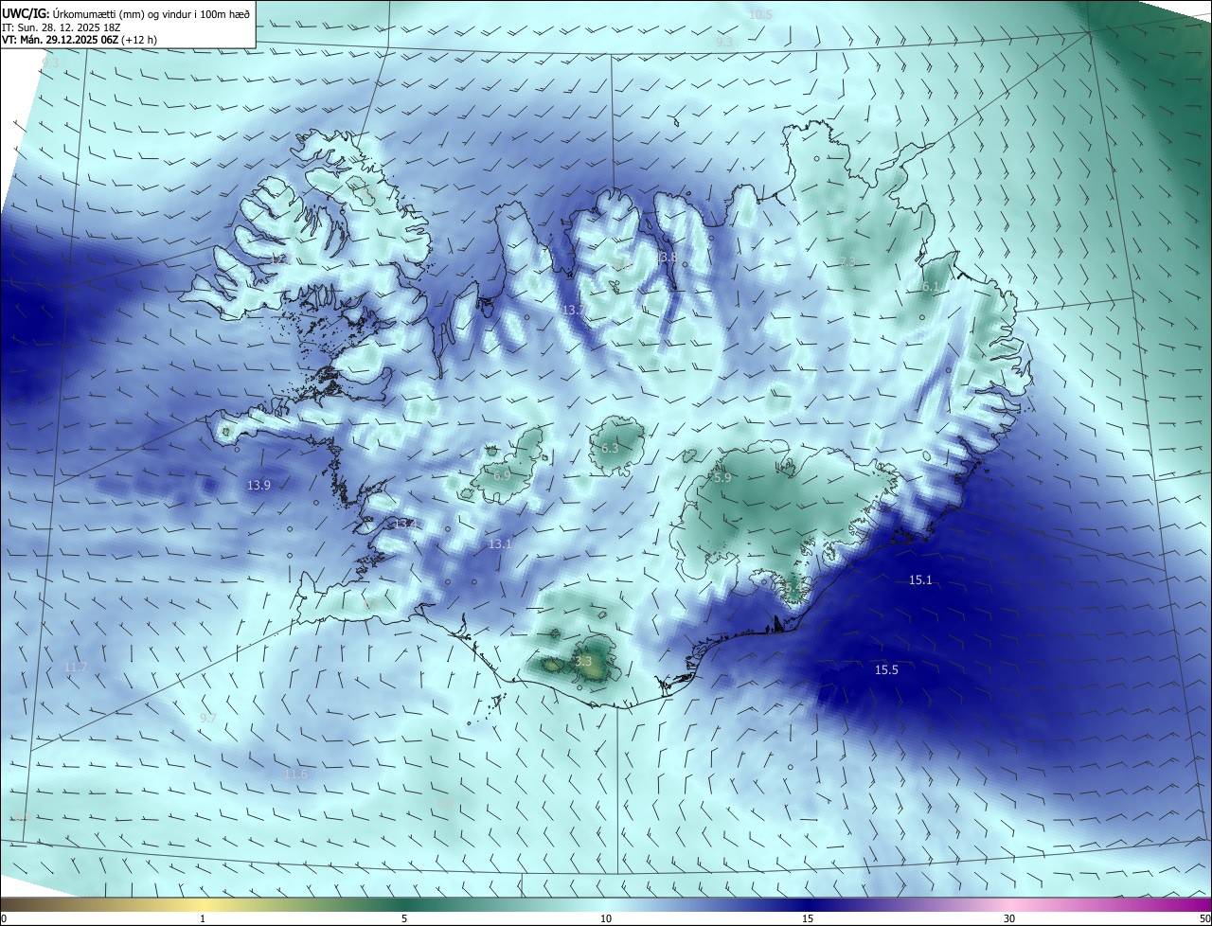Viewport: 1212px width, 926px height.
Task: Click the 13.7 value label on the map
Action: tap(573, 311)
